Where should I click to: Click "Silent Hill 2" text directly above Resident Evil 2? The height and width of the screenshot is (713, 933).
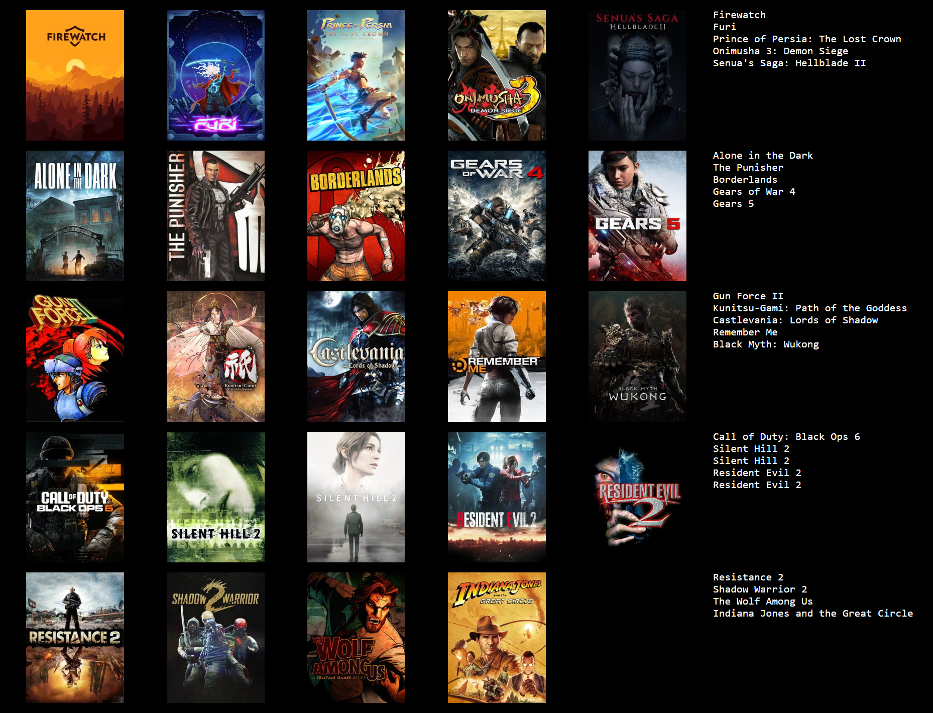751,461
